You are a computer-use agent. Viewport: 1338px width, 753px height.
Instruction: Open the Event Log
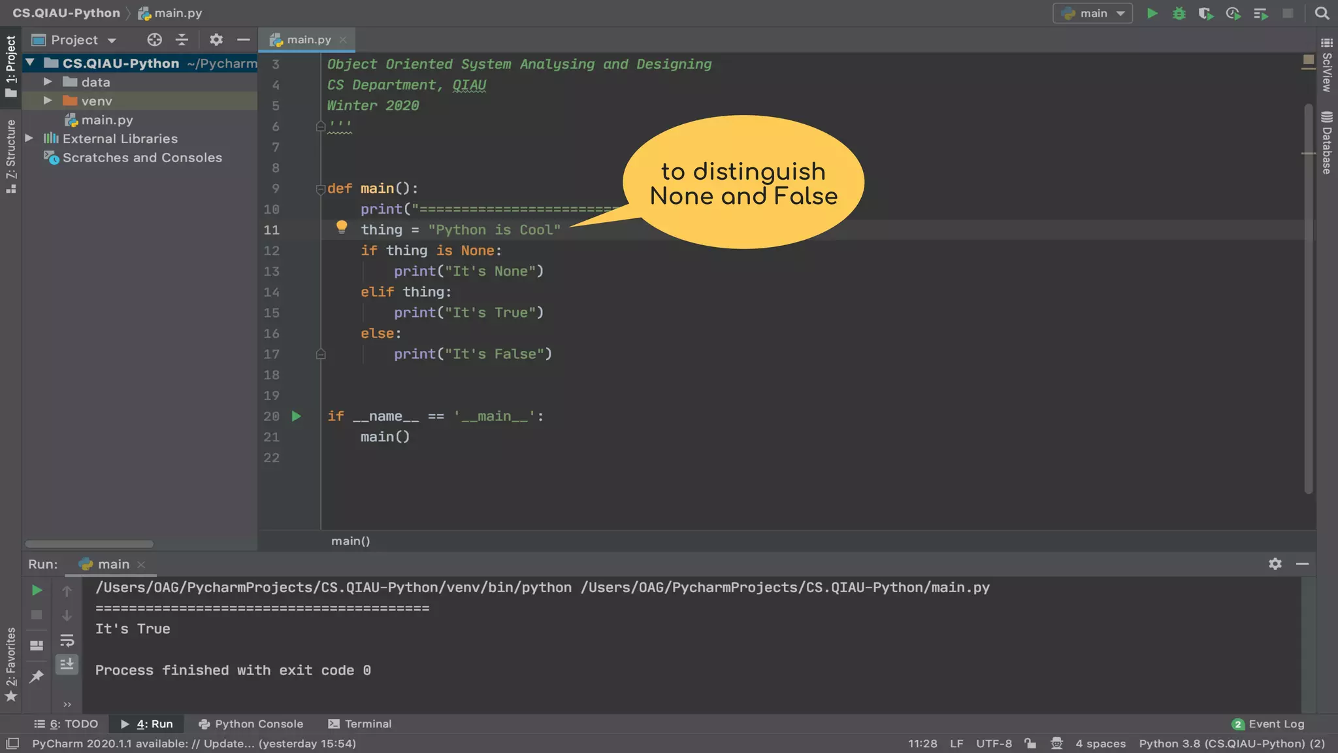pos(1268,724)
